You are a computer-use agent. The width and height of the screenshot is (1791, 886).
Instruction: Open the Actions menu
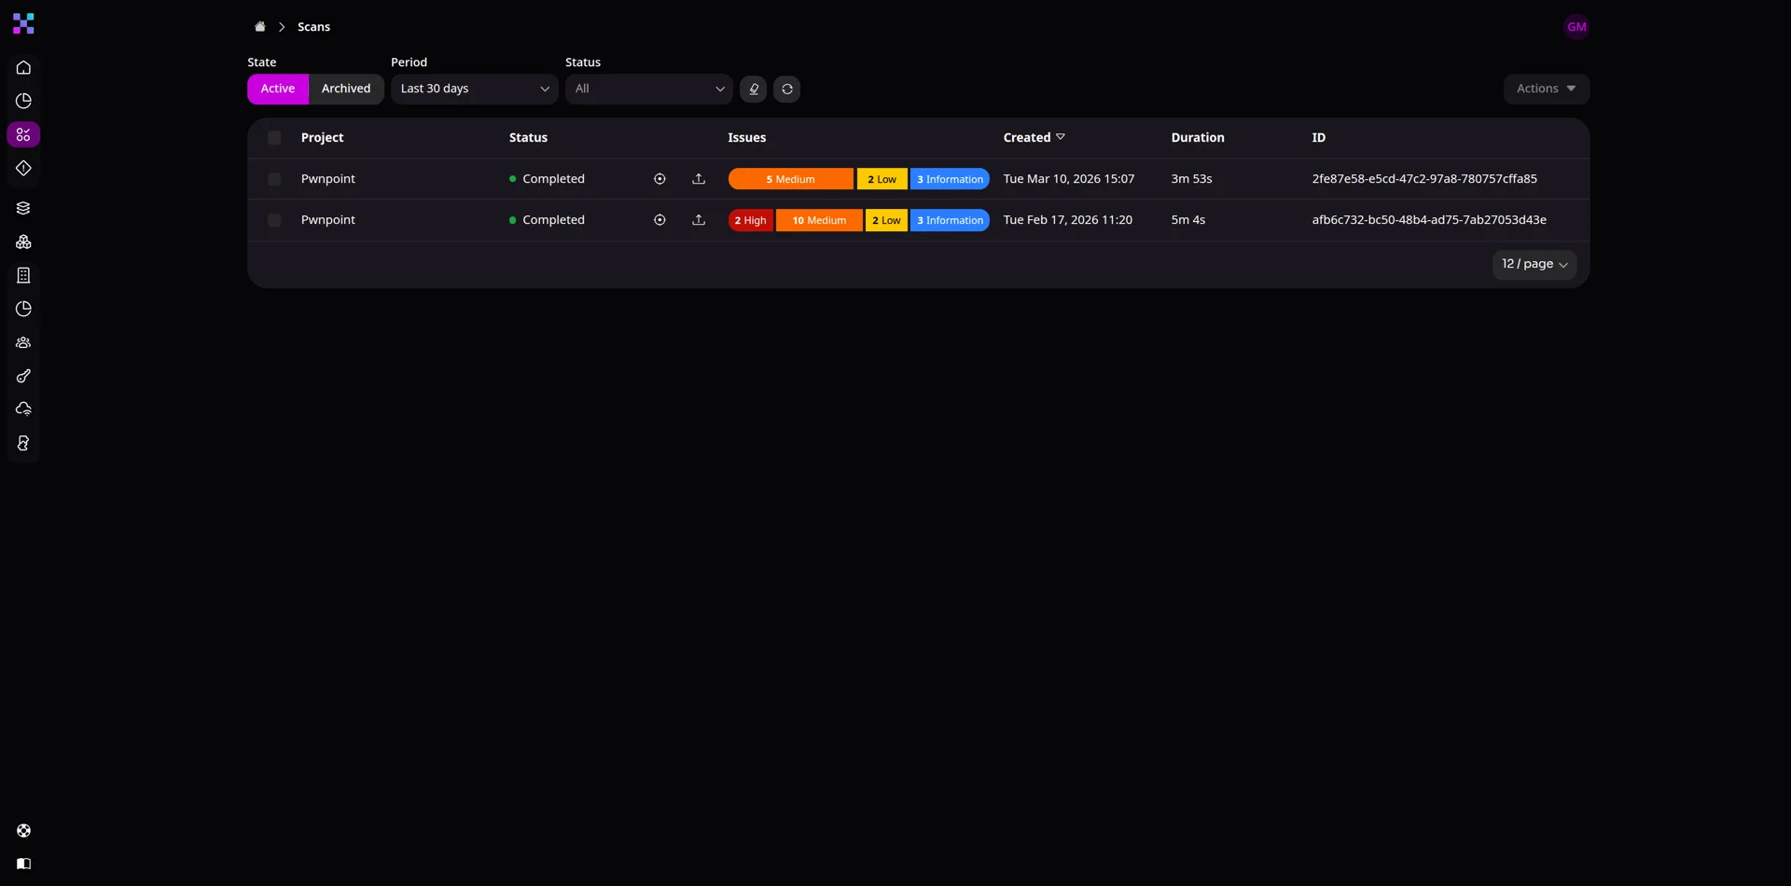[1546, 89]
